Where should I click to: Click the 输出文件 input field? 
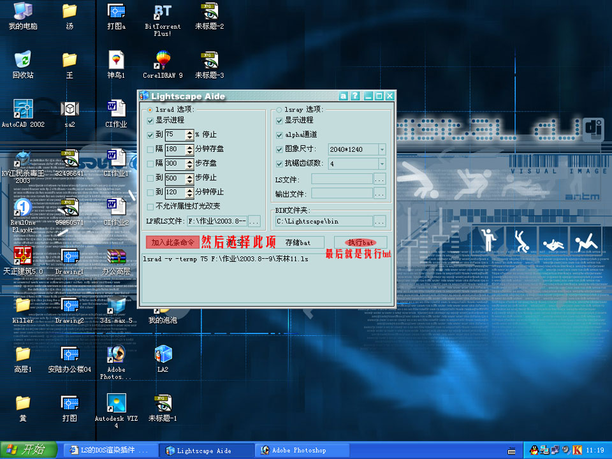(x=342, y=194)
